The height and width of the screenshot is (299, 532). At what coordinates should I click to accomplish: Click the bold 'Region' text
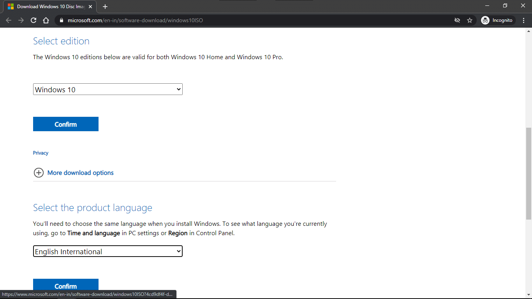point(178,233)
